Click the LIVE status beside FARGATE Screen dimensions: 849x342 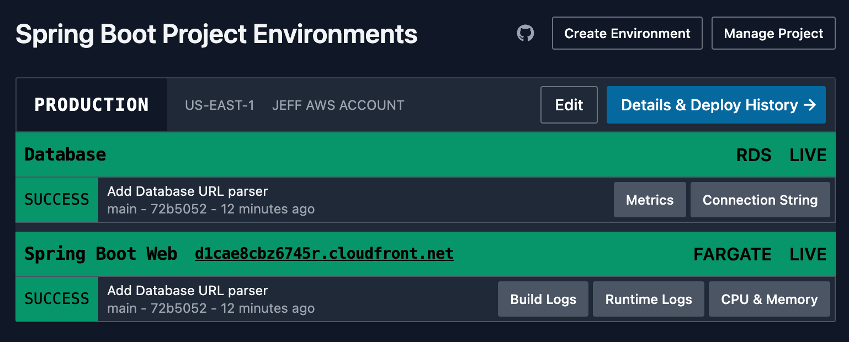[x=808, y=254]
